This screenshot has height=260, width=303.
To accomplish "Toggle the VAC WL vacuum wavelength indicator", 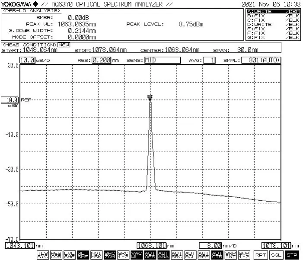I will point(137,255).
